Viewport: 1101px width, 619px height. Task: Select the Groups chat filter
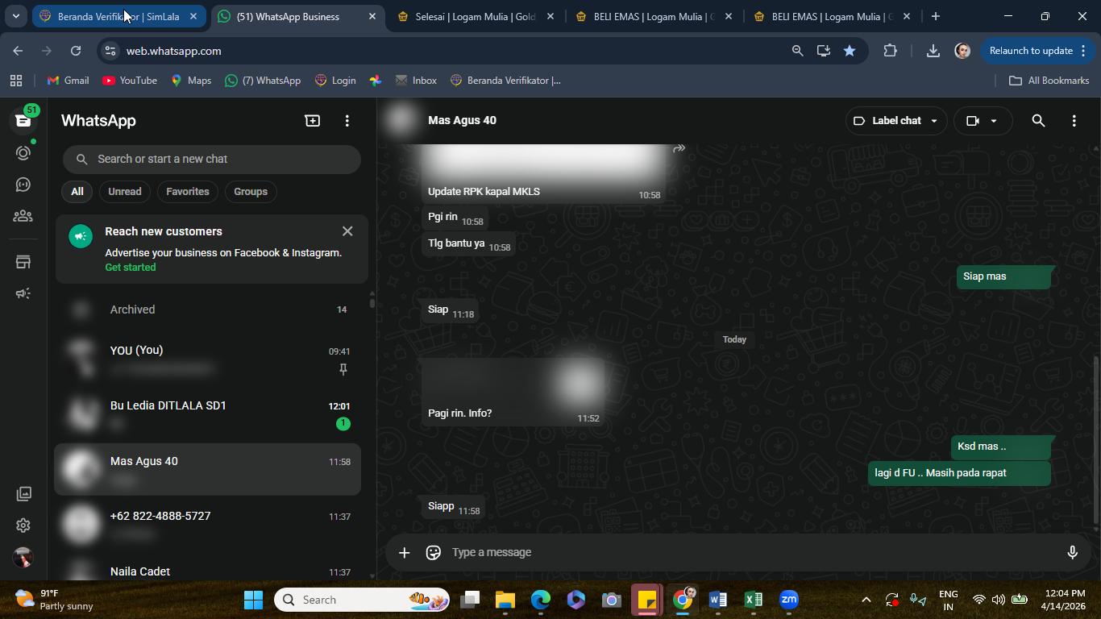(251, 192)
